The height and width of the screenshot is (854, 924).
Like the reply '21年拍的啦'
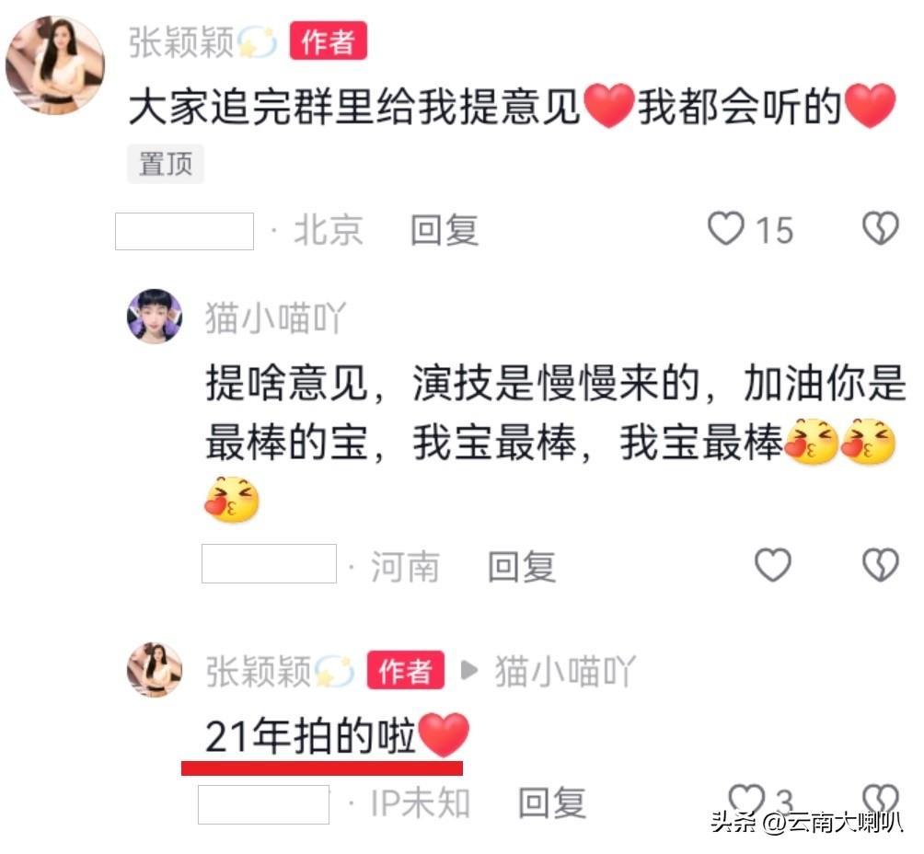tap(747, 800)
